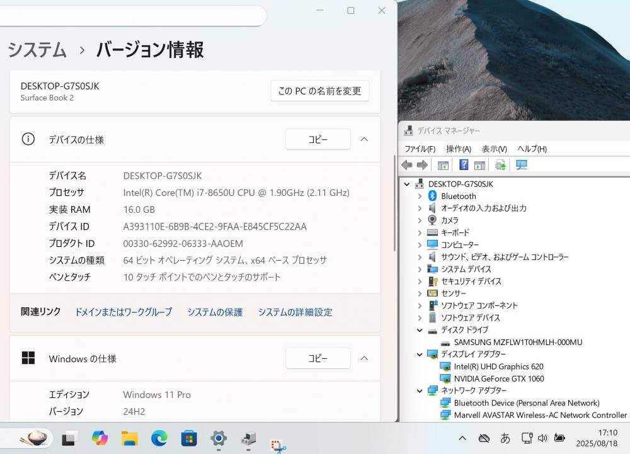The width and height of the screenshot is (630, 454).
Task: Click コピー button for デバイスの仕様
Action: 318,139
